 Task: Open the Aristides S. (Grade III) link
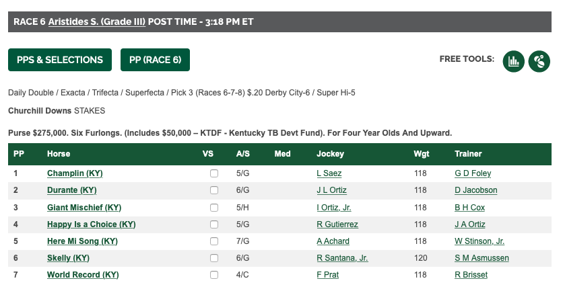pos(97,22)
